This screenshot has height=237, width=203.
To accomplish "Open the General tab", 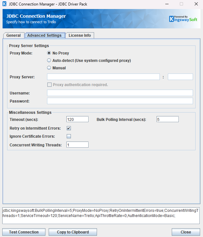I will pyautogui.click(x=14, y=35).
